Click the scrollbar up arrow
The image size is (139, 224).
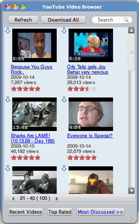132,31
